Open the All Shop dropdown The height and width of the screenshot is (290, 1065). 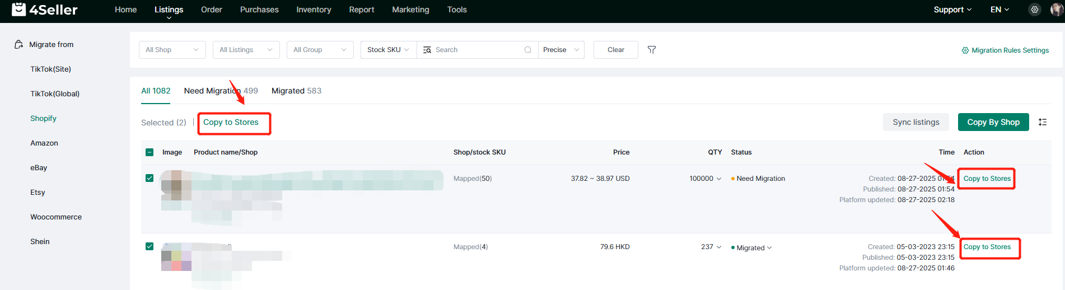(172, 50)
